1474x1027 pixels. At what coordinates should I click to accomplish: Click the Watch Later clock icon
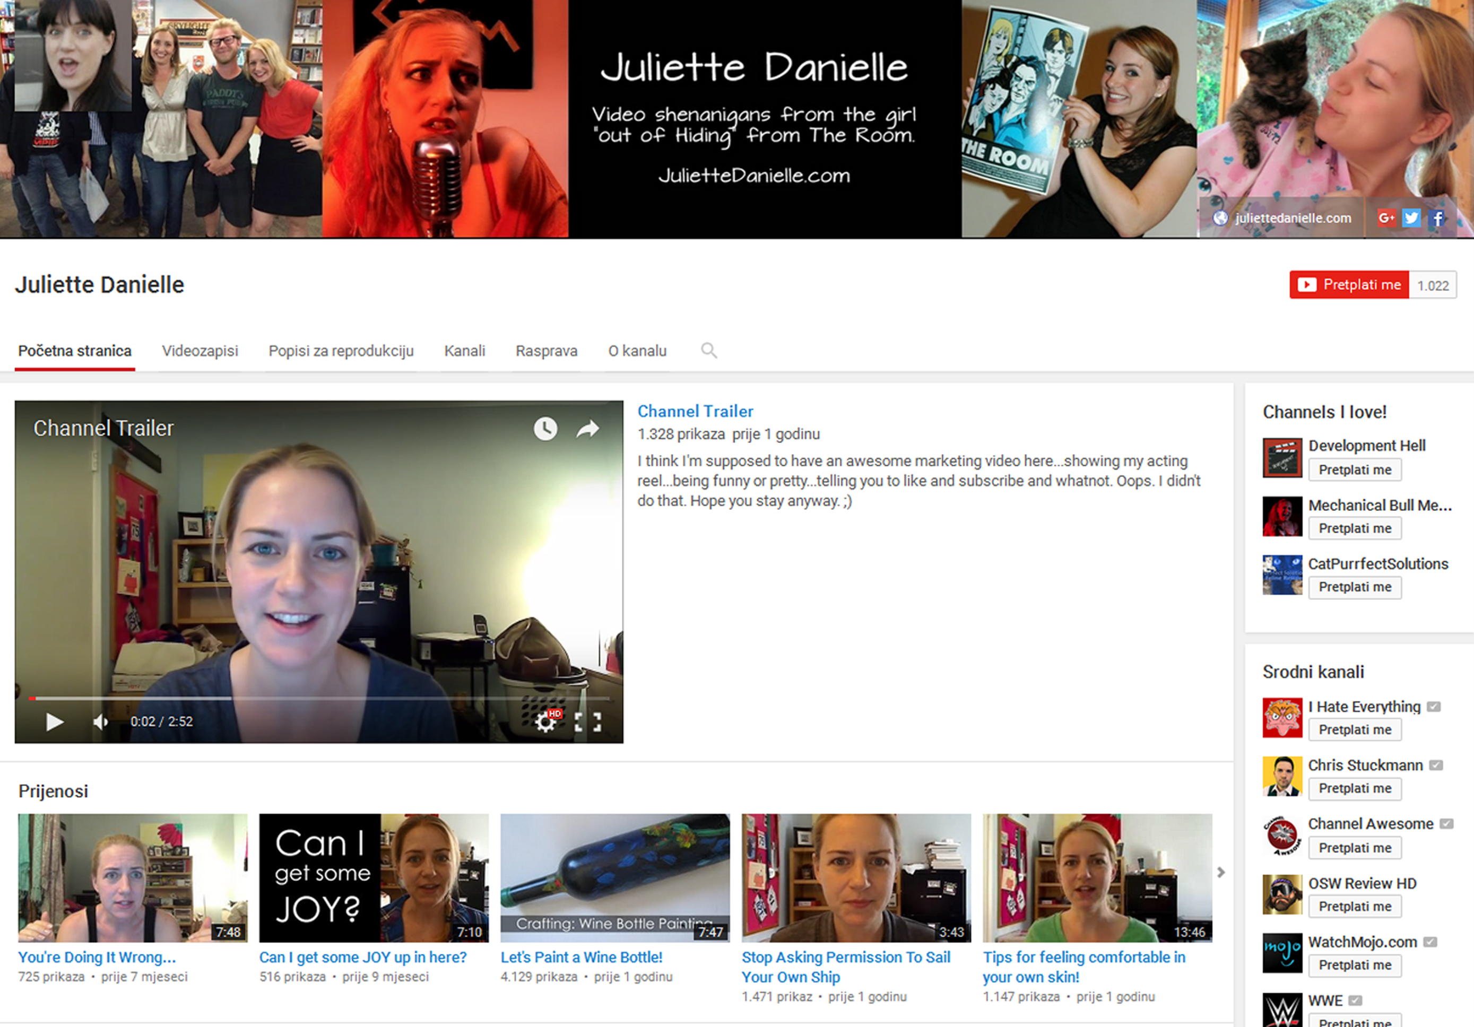pos(545,429)
